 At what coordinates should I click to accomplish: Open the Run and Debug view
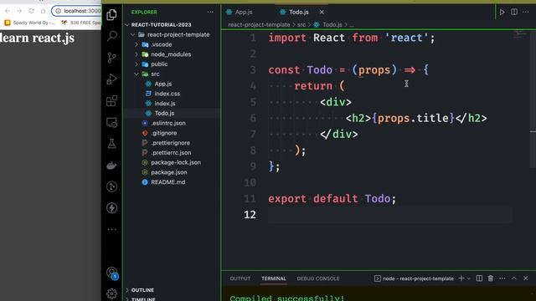[x=111, y=79]
